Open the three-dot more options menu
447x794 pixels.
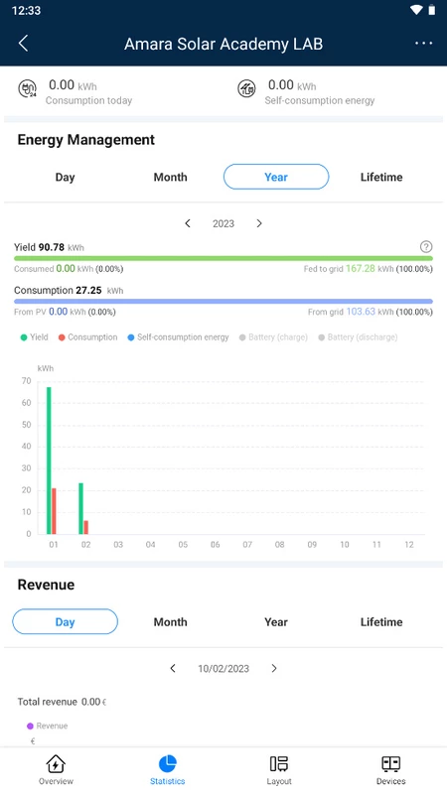coord(424,44)
